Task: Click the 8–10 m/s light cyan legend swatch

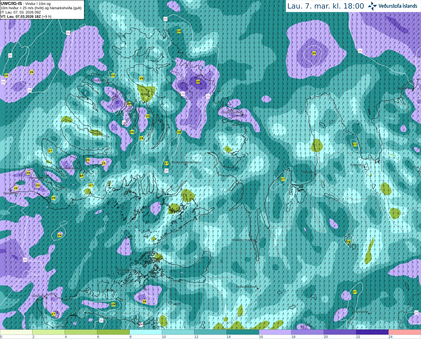Action: click(146, 332)
